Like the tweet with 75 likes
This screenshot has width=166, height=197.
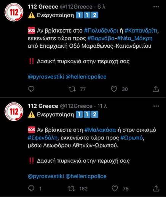[x=115, y=188]
